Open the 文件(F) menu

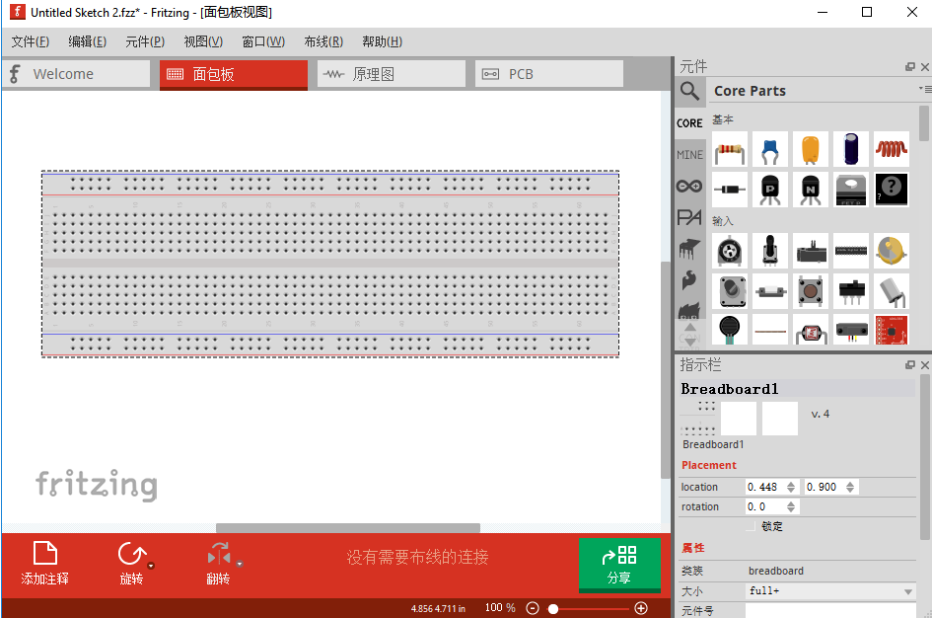(31, 41)
